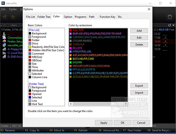Click the nexusfile_setup file icon
Screen dimensions: 176x134
tap(4, 45)
